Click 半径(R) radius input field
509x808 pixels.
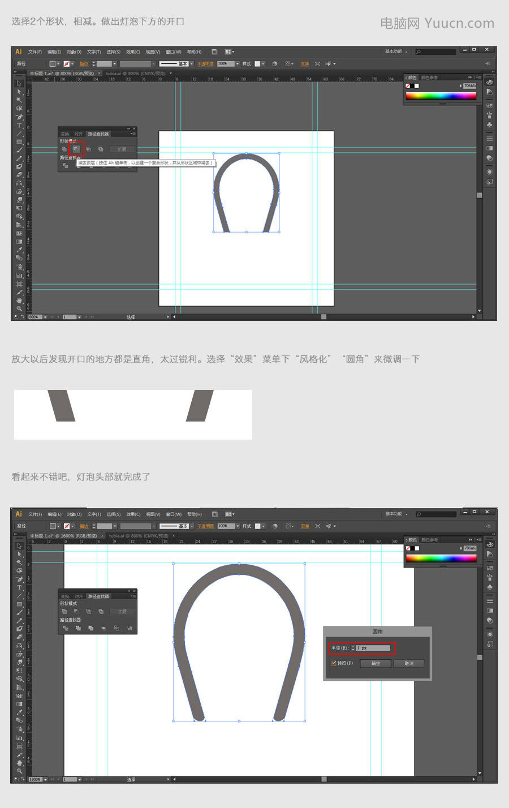click(373, 648)
